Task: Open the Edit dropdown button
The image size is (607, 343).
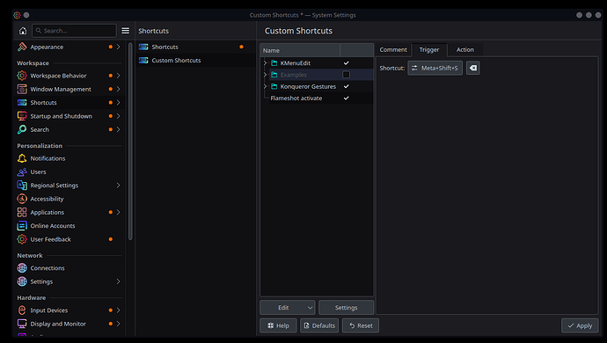Action: click(x=288, y=308)
